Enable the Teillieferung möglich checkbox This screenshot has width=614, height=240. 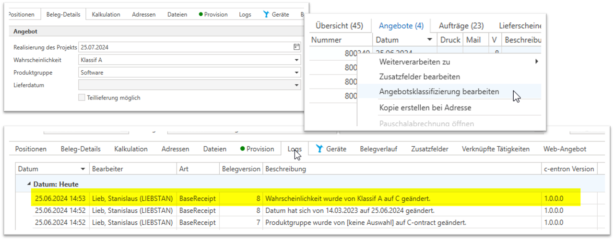[x=82, y=98]
